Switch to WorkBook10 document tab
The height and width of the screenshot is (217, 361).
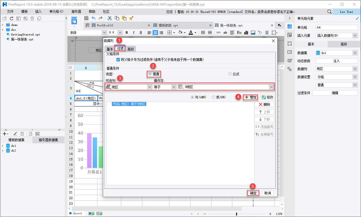[x=117, y=25]
